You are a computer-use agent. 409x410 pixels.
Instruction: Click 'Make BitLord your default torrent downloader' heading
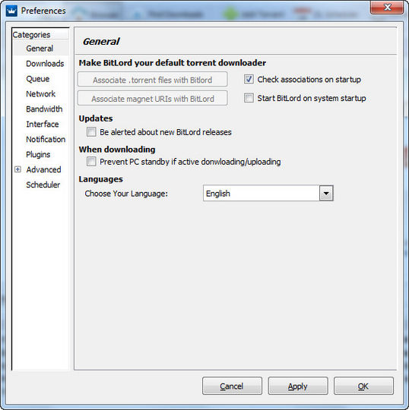[x=173, y=63]
